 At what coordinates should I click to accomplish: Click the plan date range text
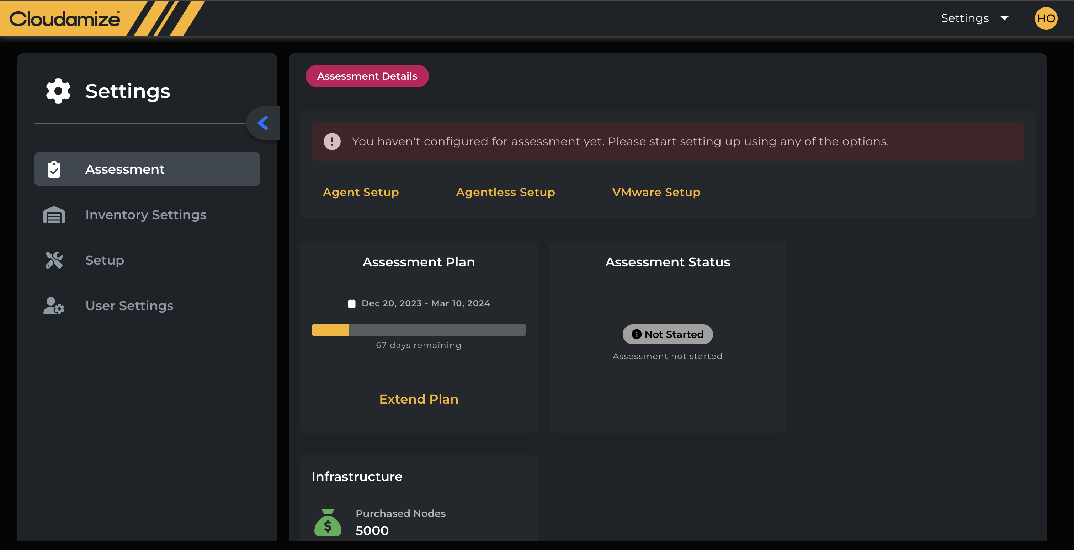(426, 303)
